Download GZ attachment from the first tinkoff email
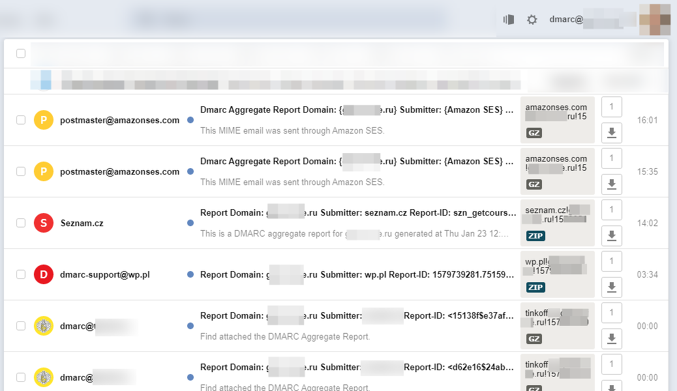677x391 pixels. pos(611,338)
